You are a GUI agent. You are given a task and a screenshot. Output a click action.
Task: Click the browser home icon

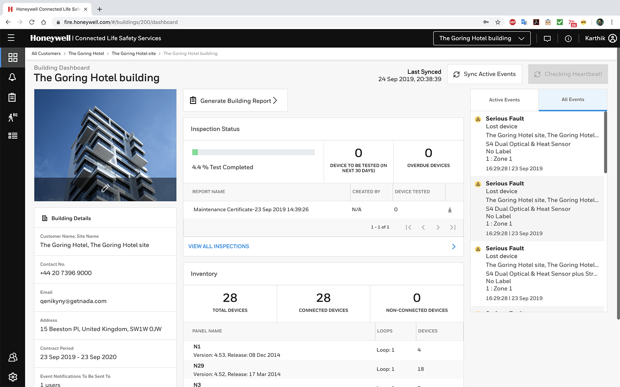(x=43, y=22)
